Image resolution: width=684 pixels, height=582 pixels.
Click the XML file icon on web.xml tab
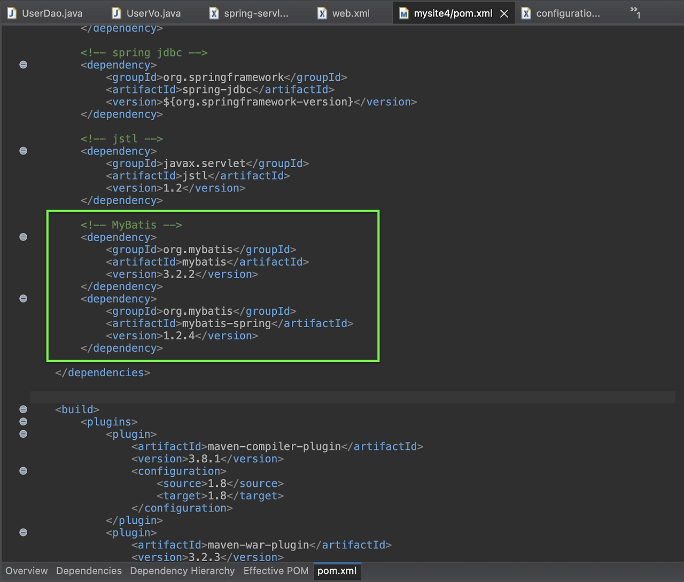point(322,13)
